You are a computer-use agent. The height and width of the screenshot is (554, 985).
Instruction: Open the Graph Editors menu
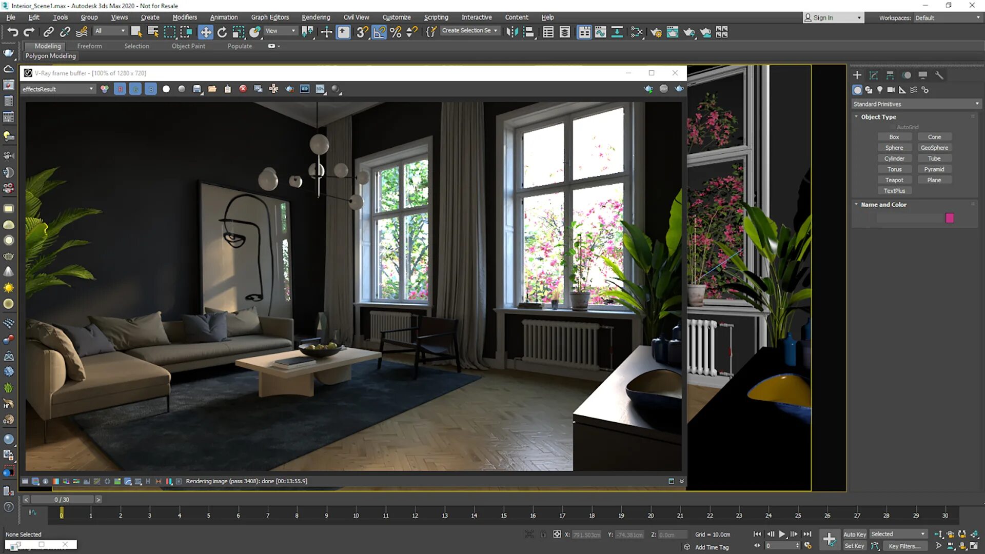click(270, 17)
